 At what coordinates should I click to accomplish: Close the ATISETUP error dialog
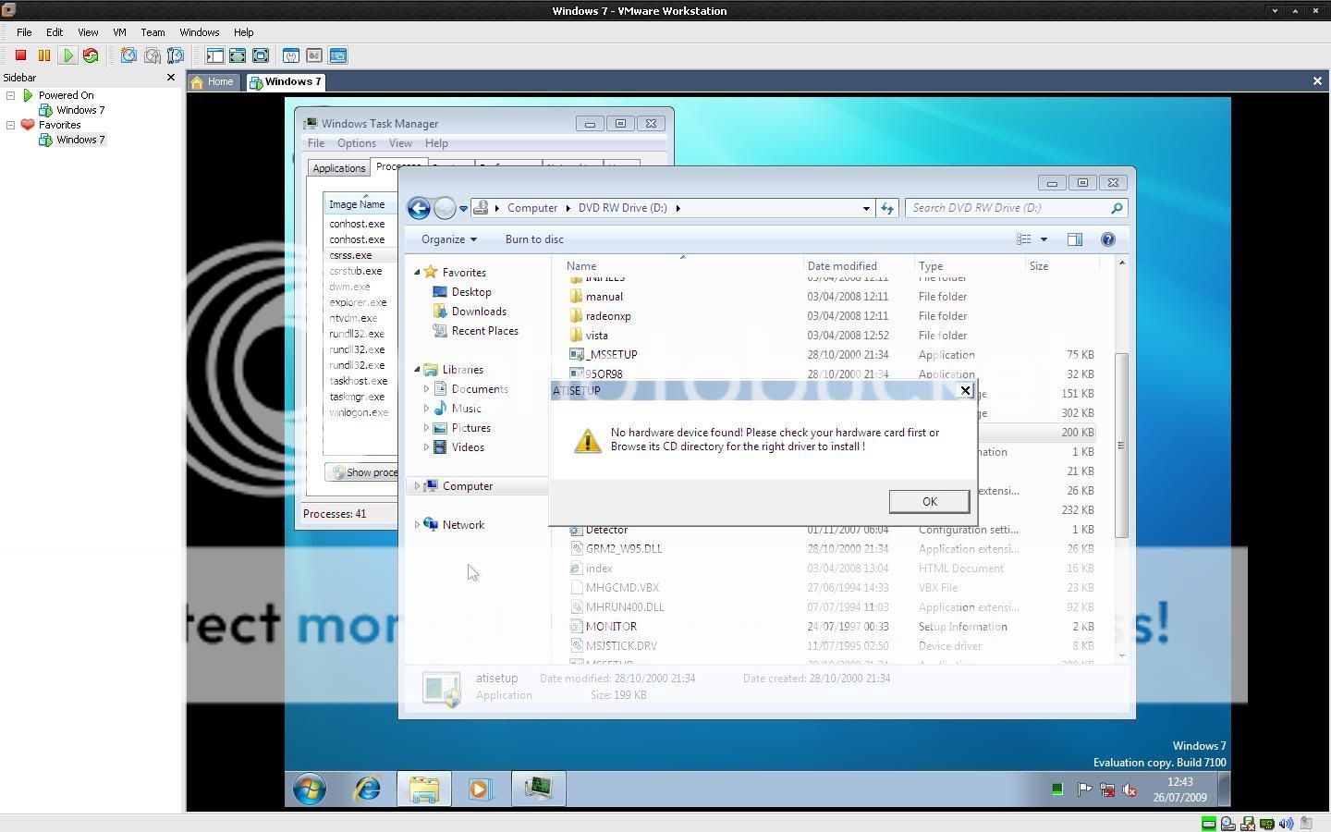click(x=966, y=390)
